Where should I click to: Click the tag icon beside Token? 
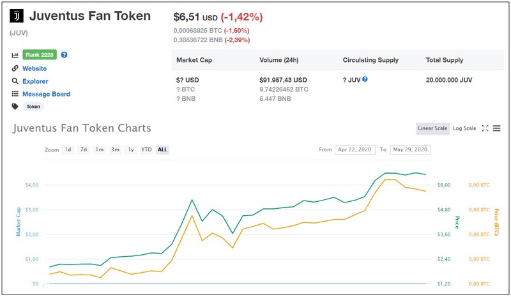pyautogui.click(x=15, y=106)
